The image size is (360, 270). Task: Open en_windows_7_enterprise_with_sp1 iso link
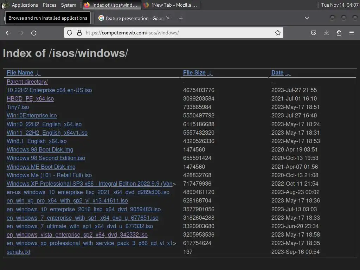click(82, 218)
